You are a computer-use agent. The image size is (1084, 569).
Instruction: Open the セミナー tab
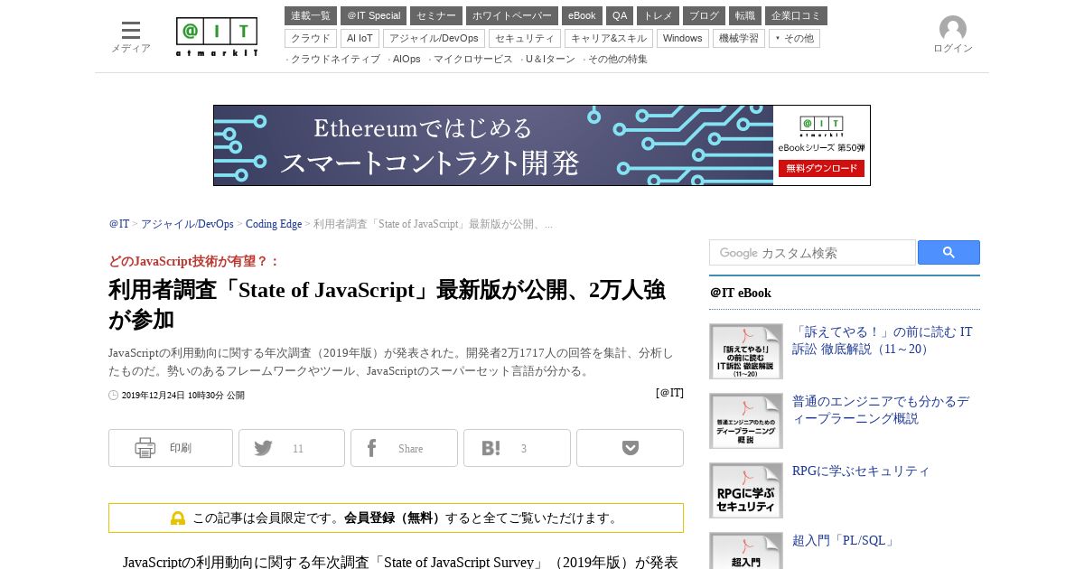click(x=436, y=16)
